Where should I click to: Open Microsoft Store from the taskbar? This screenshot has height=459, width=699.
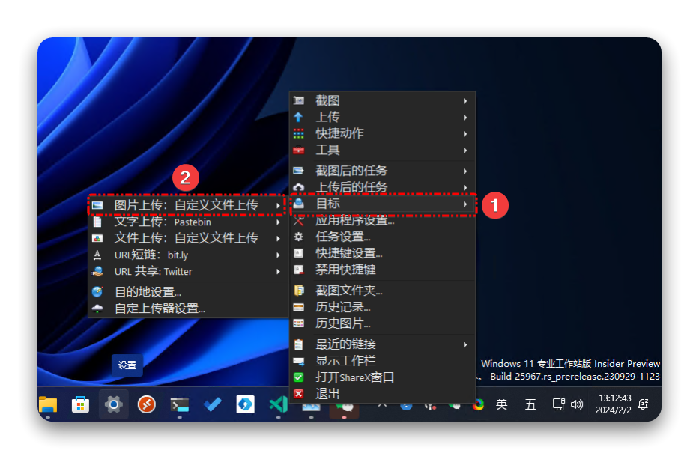click(81, 404)
